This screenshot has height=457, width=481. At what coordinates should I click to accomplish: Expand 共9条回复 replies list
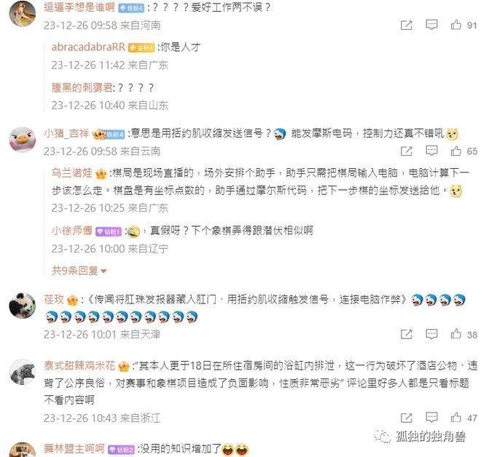click(79, 271)
